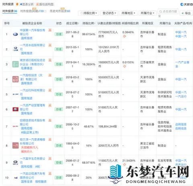Click equity chart icon for 启明信息技术股份有限公司
This screenshot has width=193, height=186.
click(50, 120)
